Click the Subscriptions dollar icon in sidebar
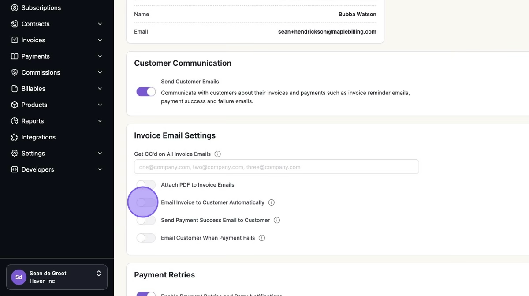529x296 pixels. click(15, 8)
